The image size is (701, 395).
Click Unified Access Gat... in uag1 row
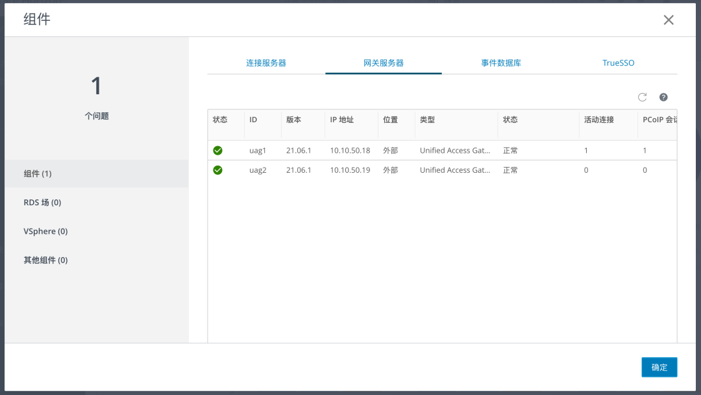pyautogui.click(x=455, y=150)
